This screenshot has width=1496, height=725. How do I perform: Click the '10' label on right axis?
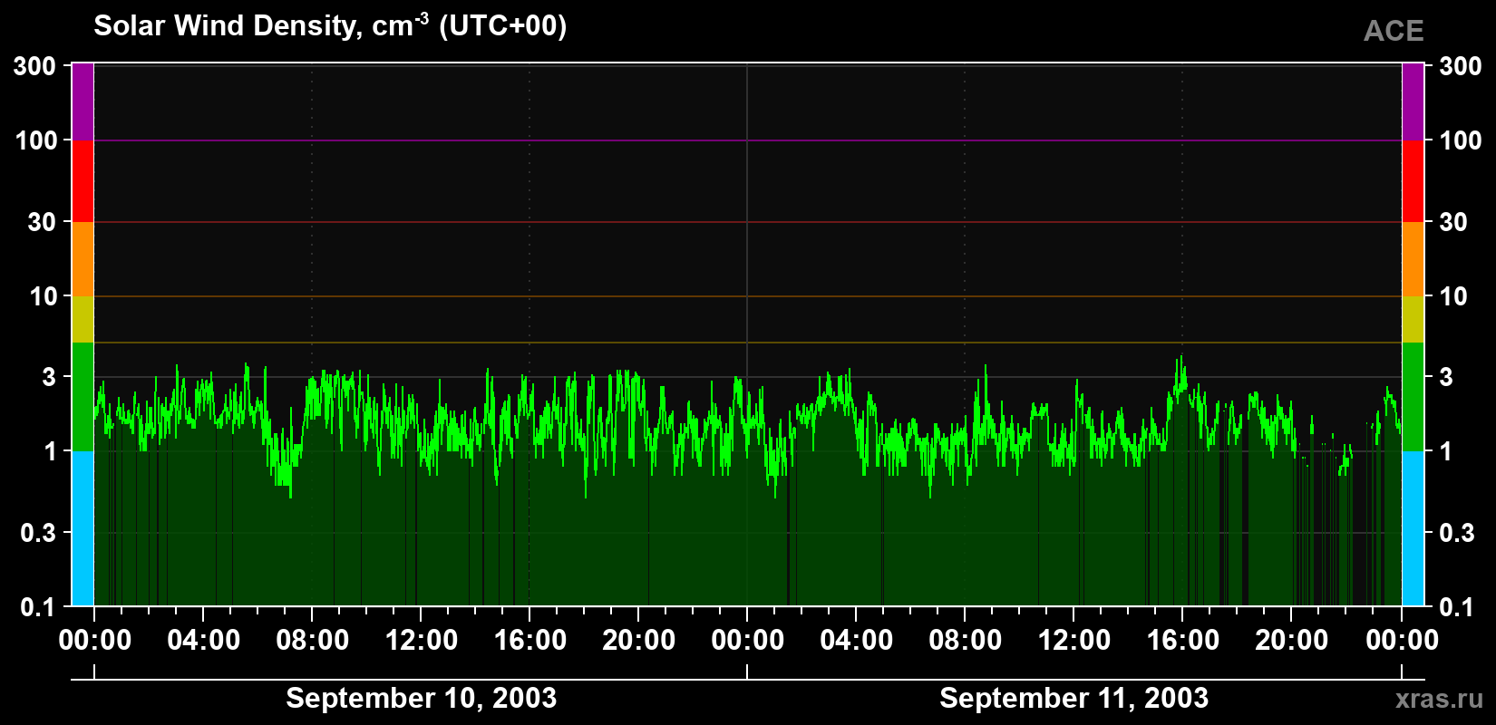tap(1453, 296)
